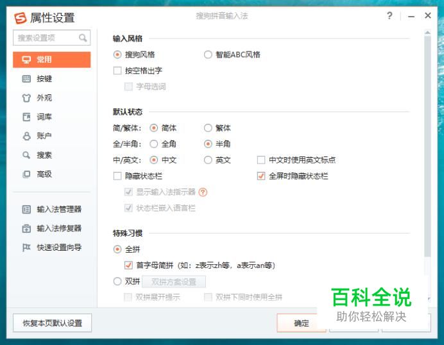Image resolution: width=444 pixels, height=345 pixels.
Task: Click the 双拼方案设置 button
Action: (174, 282)
